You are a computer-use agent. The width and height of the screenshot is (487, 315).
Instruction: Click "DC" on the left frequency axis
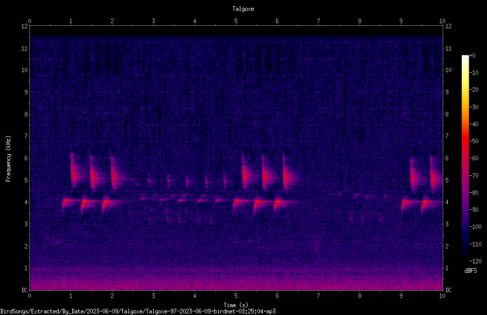25,290
